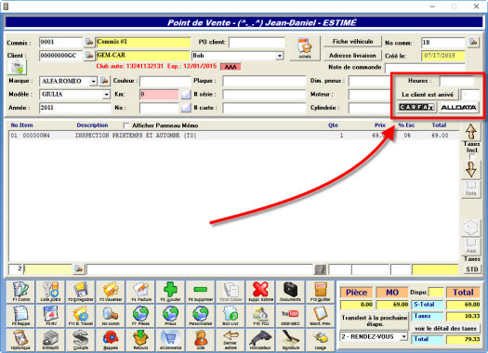Open the eCommerce shopping cart icon
This screenshot has width=488, height=353.
click(170, 340)
